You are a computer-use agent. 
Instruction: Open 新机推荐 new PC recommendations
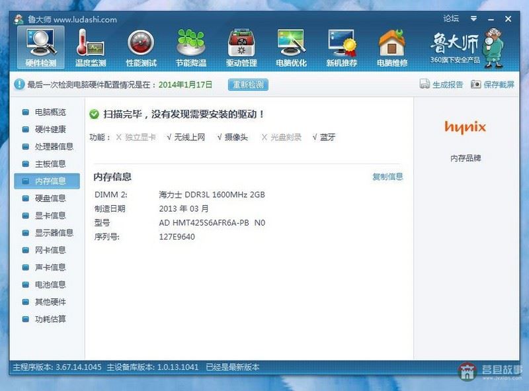tap(341, 47)
